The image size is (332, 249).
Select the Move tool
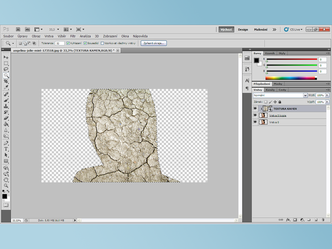coord(6,58)
